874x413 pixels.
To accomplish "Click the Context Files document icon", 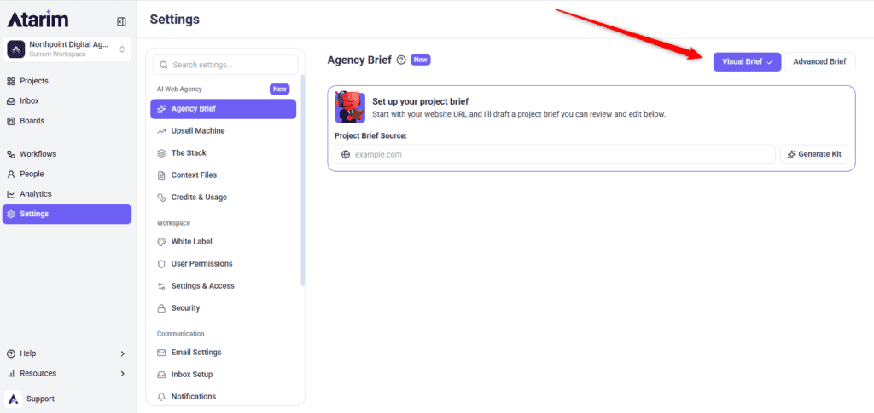I will (161, 175).
